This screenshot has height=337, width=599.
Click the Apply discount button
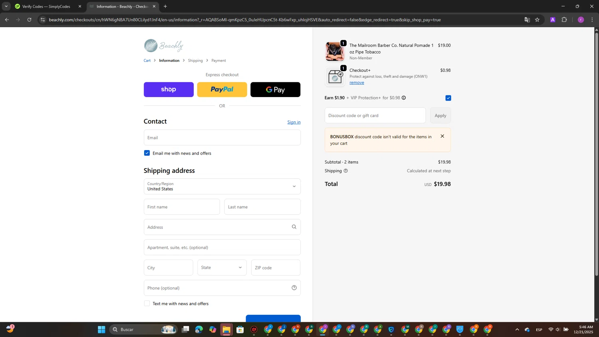[440, 115]
